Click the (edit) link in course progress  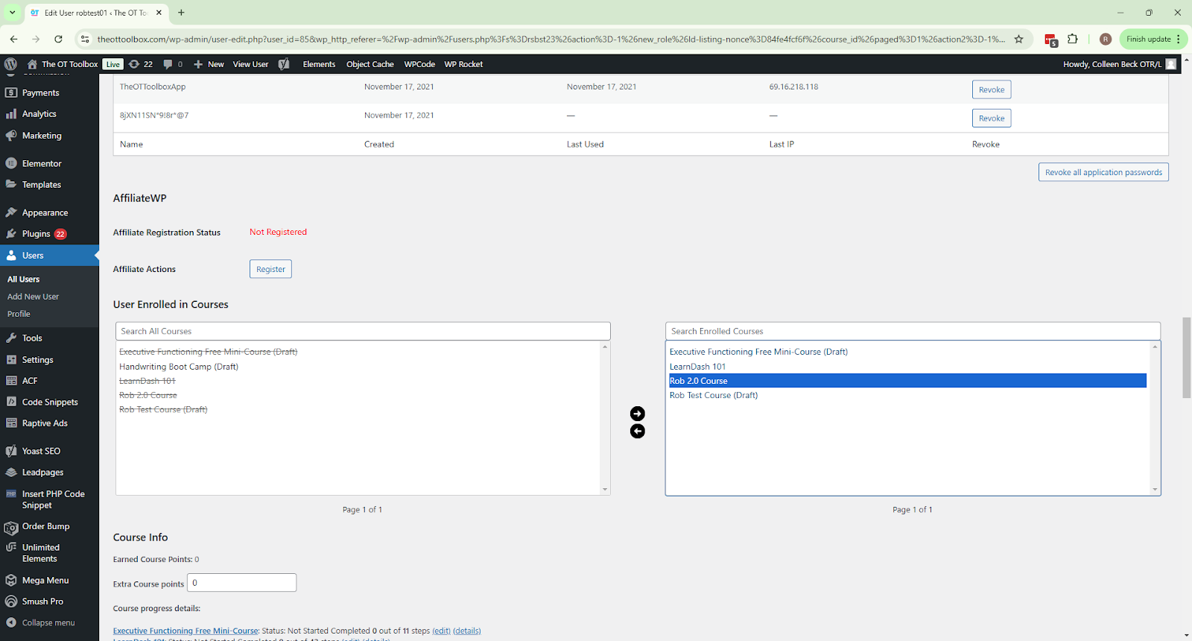(x=442, y=631)
